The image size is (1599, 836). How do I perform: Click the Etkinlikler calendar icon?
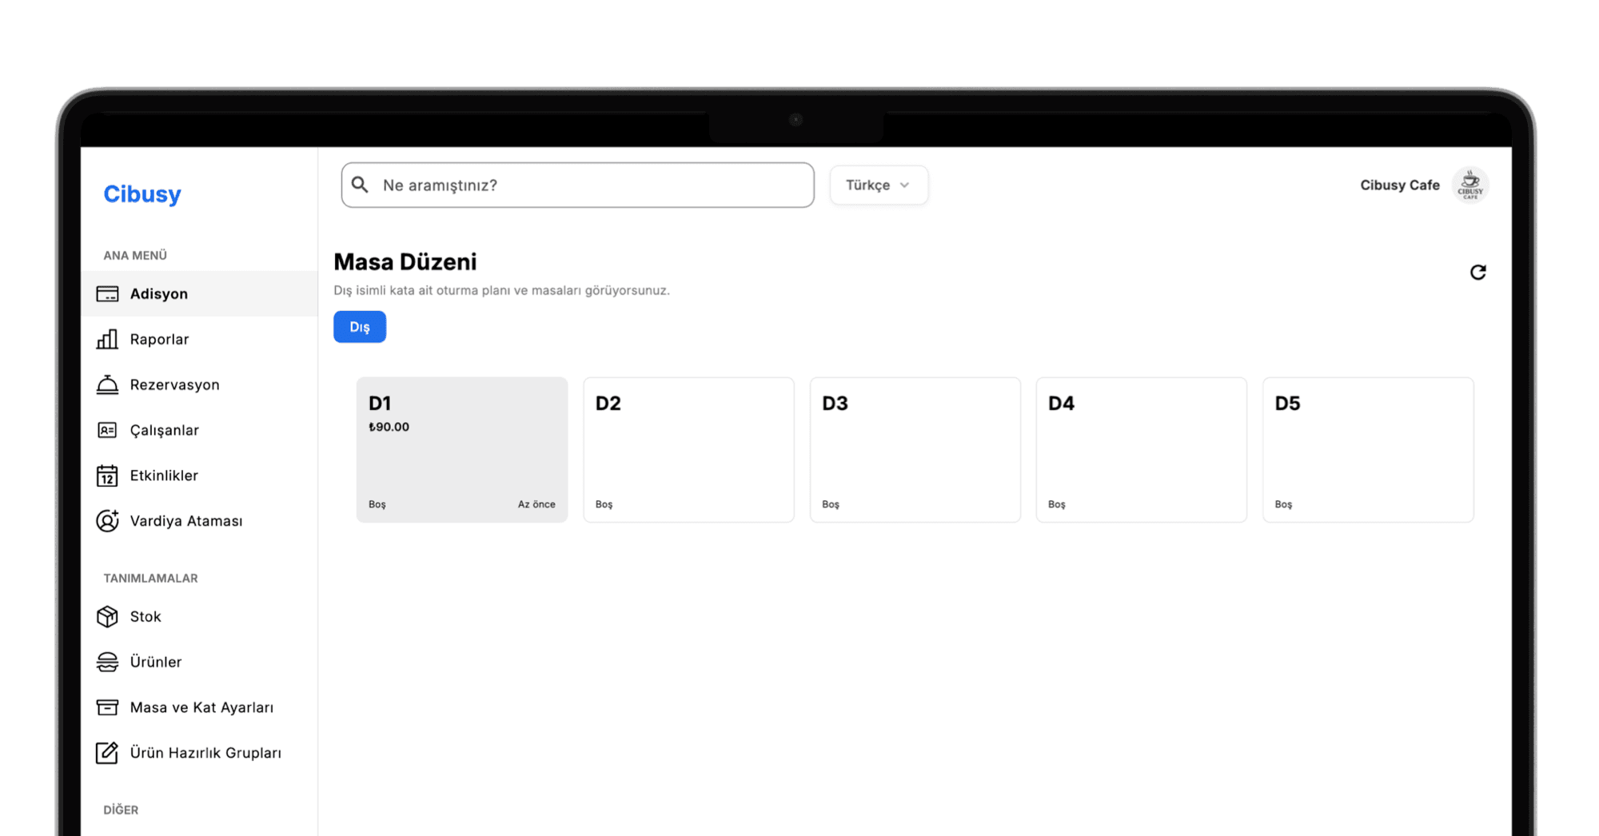107,476
